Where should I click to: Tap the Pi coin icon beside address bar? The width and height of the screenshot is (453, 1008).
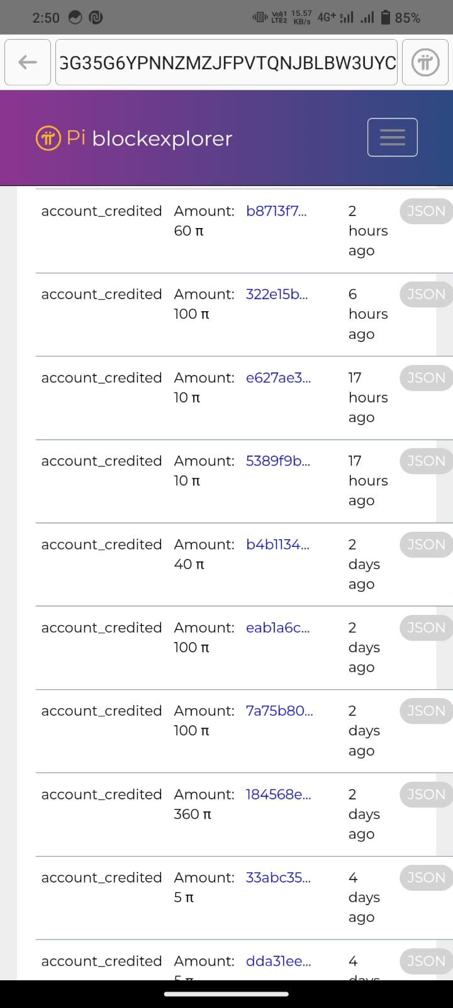(x=425, y=62)
